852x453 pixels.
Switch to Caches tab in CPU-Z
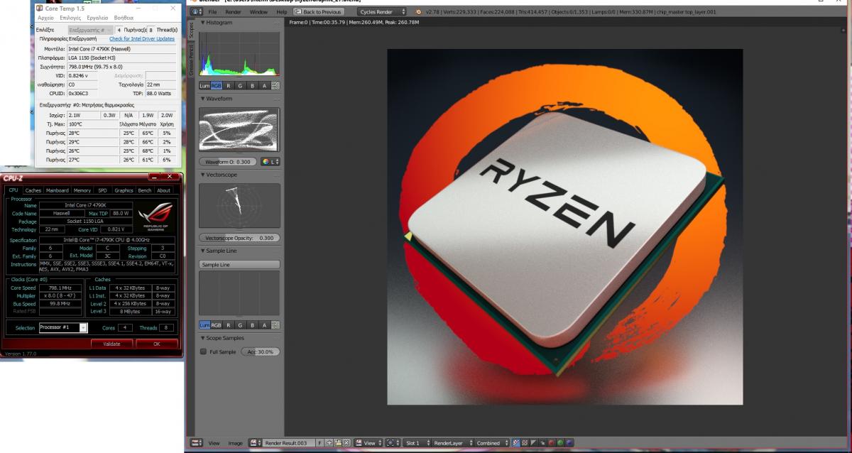point(33,190)
